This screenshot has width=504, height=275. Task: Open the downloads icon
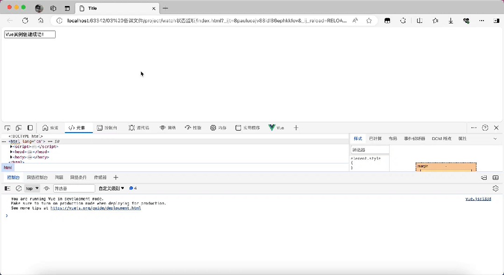[451, 21]
